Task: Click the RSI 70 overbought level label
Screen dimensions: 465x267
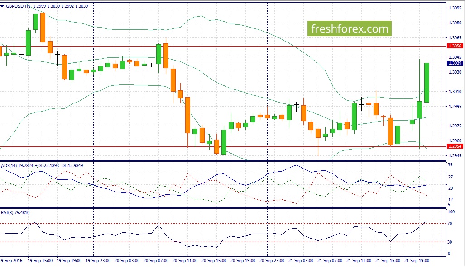Action: pyautogui.click(x=450, y=224)
